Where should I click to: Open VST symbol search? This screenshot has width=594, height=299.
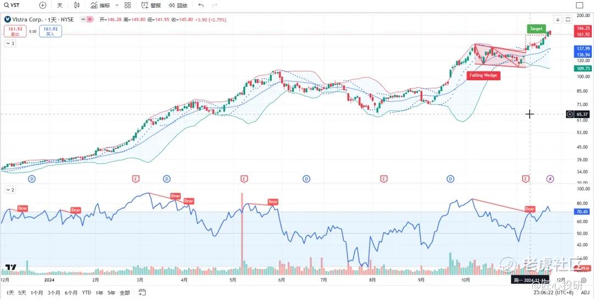[12, 5]
